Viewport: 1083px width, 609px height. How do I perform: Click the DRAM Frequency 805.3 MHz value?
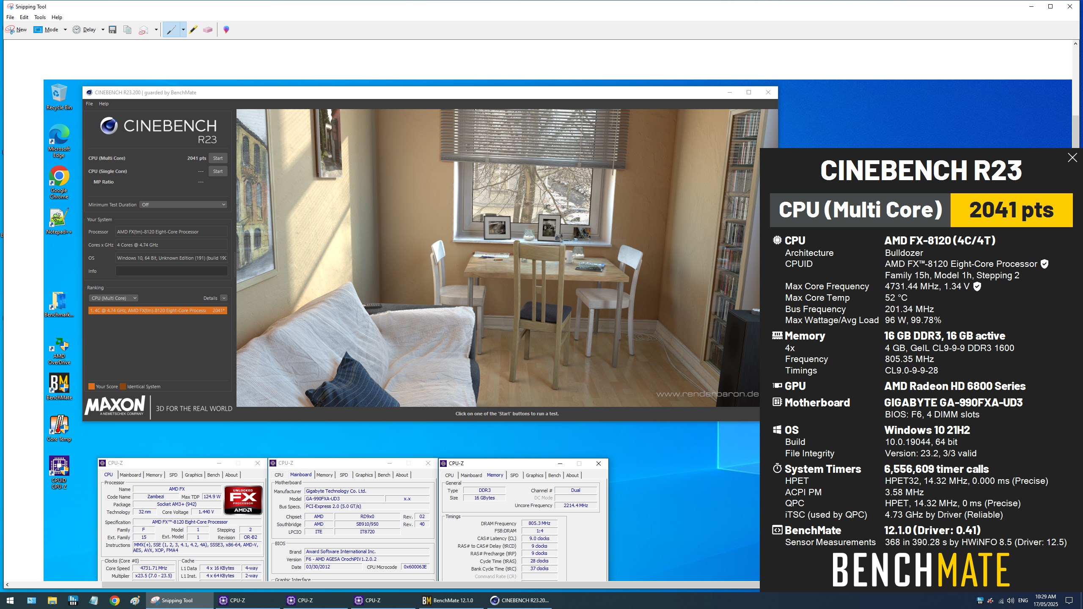539,524
